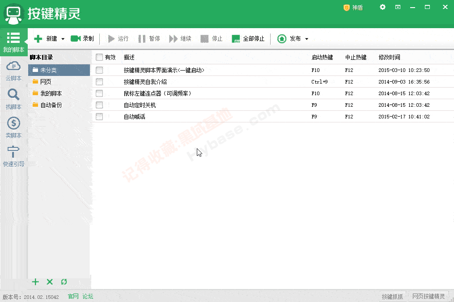Select script 自动喊话
This screenshot has height=302, width=454.
tap(134, 116)
